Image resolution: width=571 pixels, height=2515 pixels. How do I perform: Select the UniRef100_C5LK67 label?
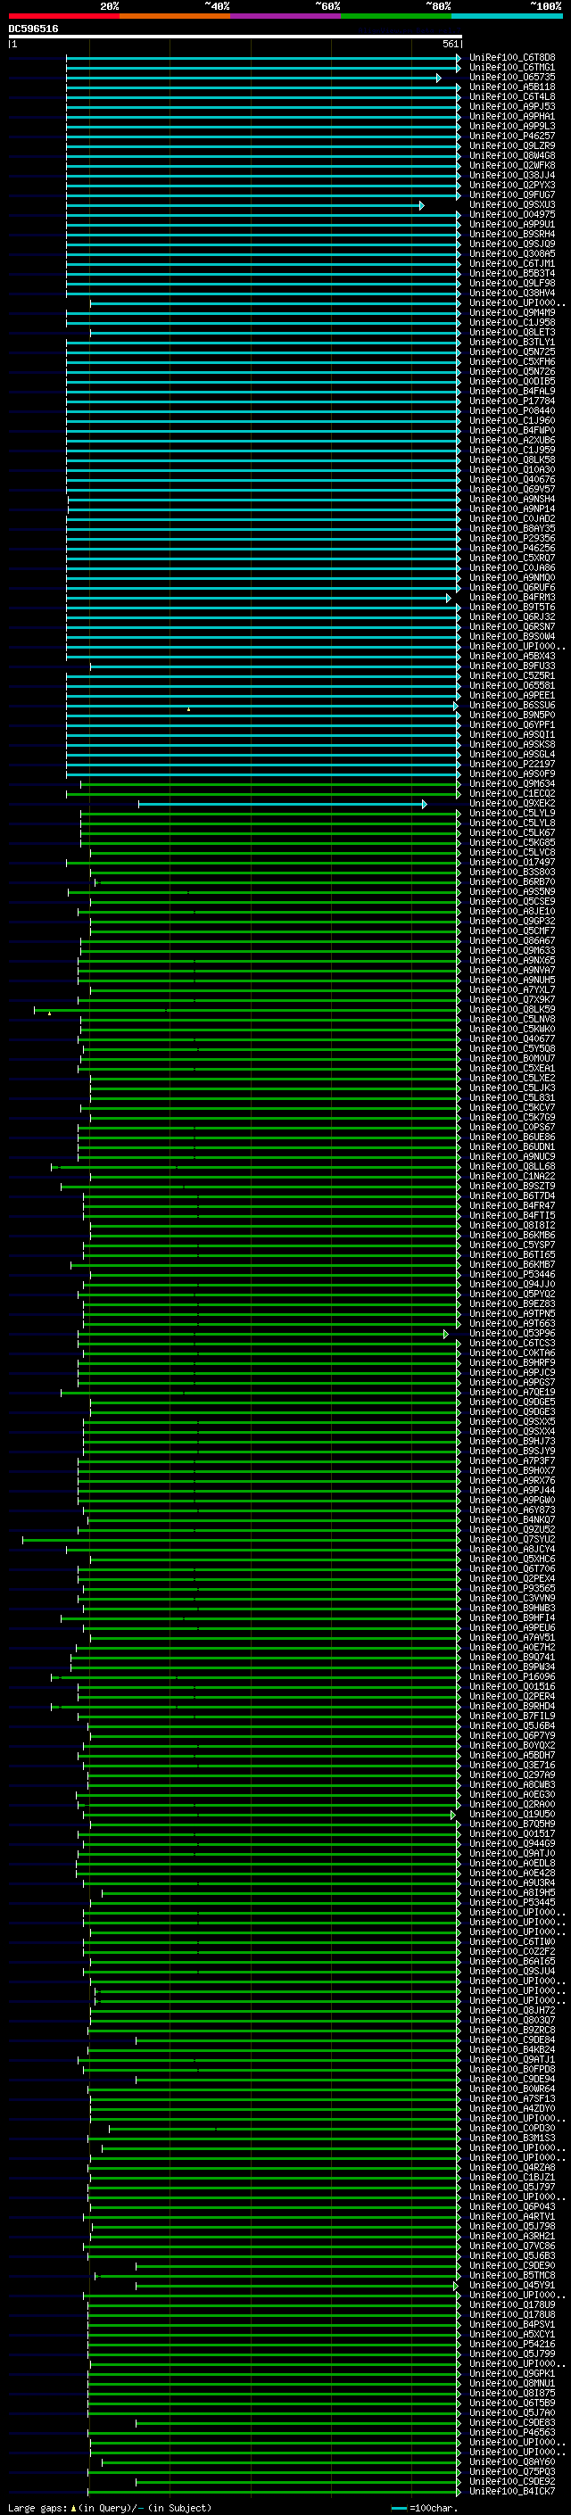(x=511, y=832)
